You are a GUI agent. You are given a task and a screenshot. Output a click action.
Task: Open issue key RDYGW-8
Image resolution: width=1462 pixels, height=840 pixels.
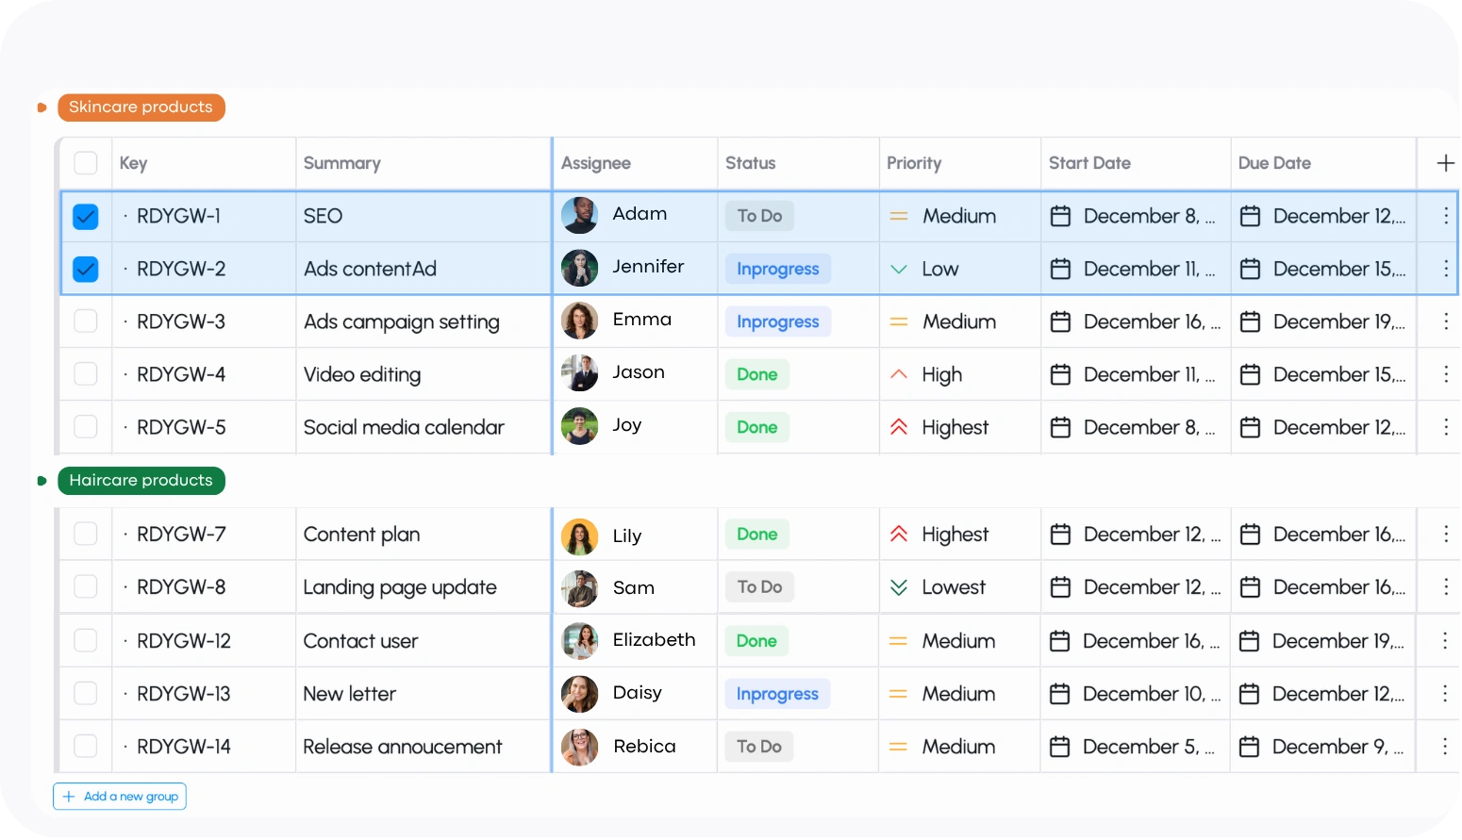pyautogui.click(x=181, y=587)
